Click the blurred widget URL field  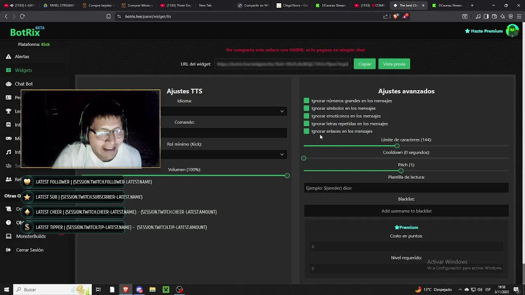tap(283, 64)
